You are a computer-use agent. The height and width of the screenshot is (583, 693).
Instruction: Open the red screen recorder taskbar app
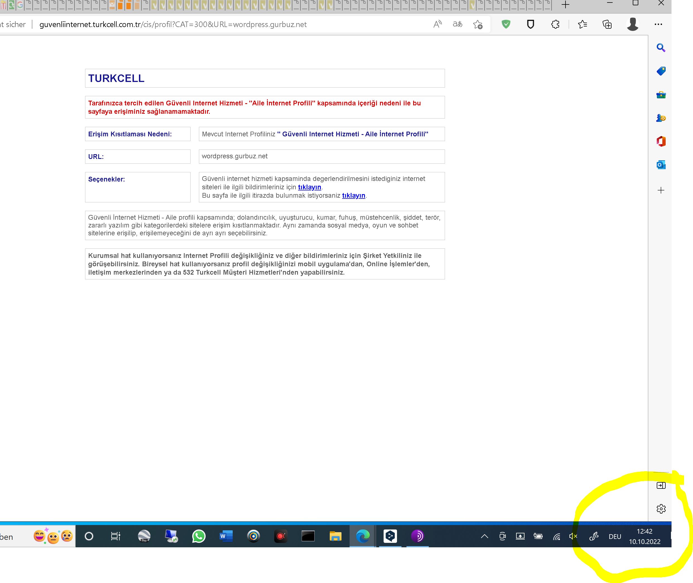280,536
